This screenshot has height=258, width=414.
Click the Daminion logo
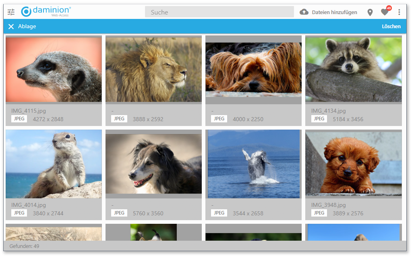coord(46,12)
